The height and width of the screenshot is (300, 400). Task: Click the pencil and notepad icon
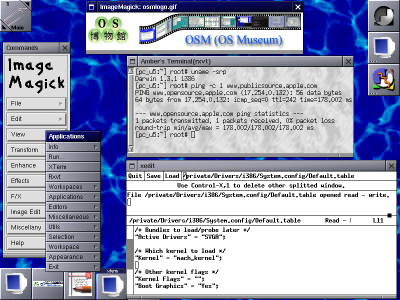(x=79, y=284)
